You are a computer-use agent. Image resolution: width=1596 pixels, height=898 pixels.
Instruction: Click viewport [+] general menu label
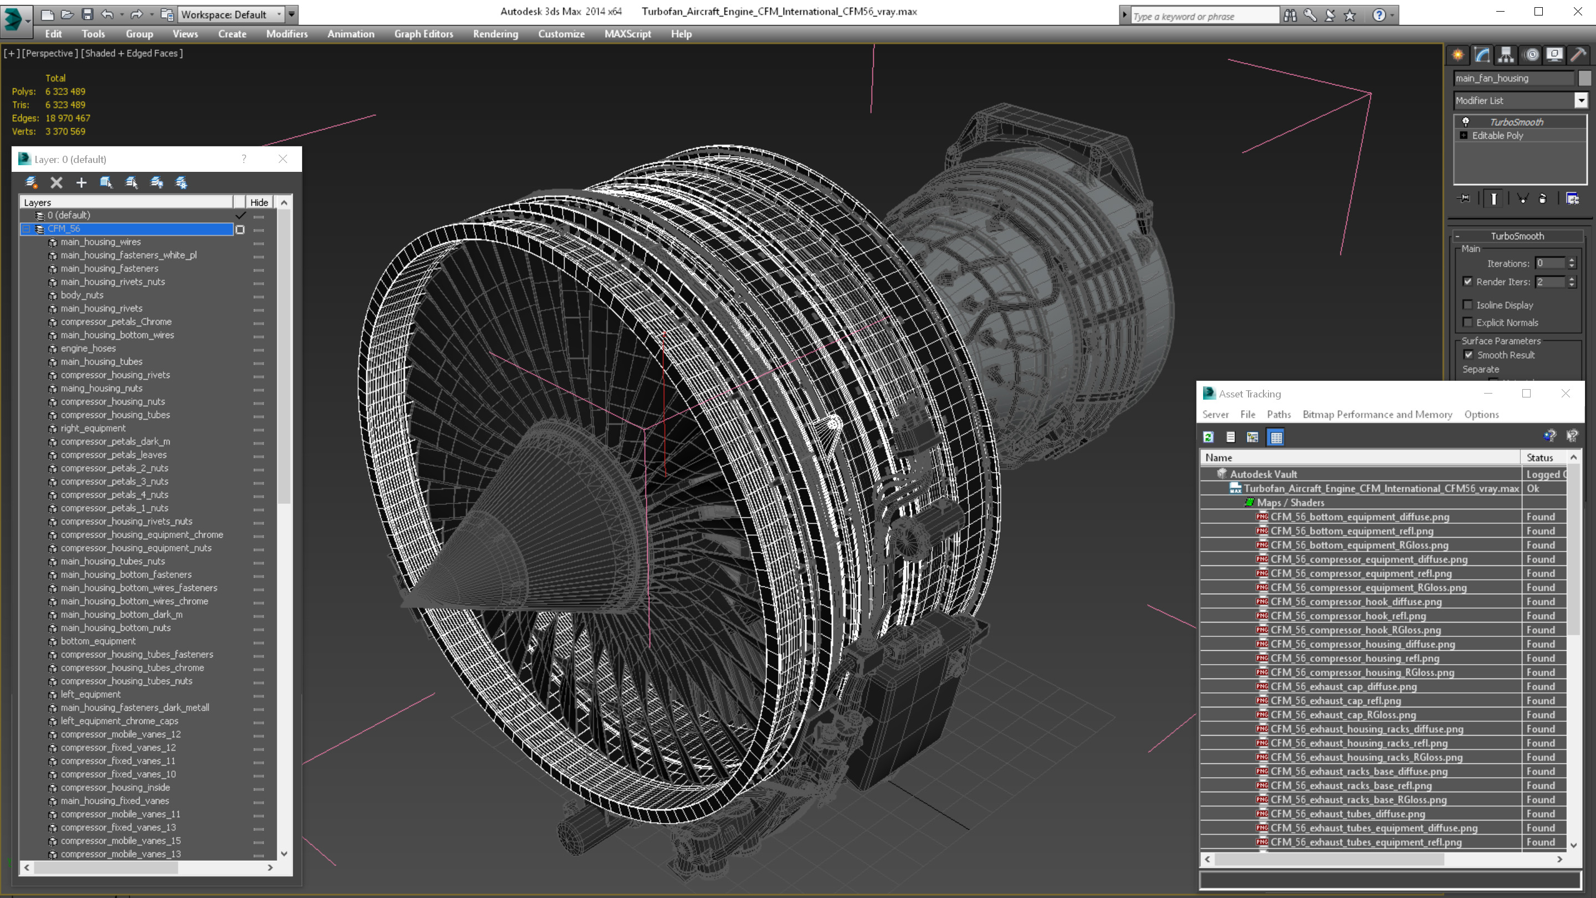tap(11, 53)
